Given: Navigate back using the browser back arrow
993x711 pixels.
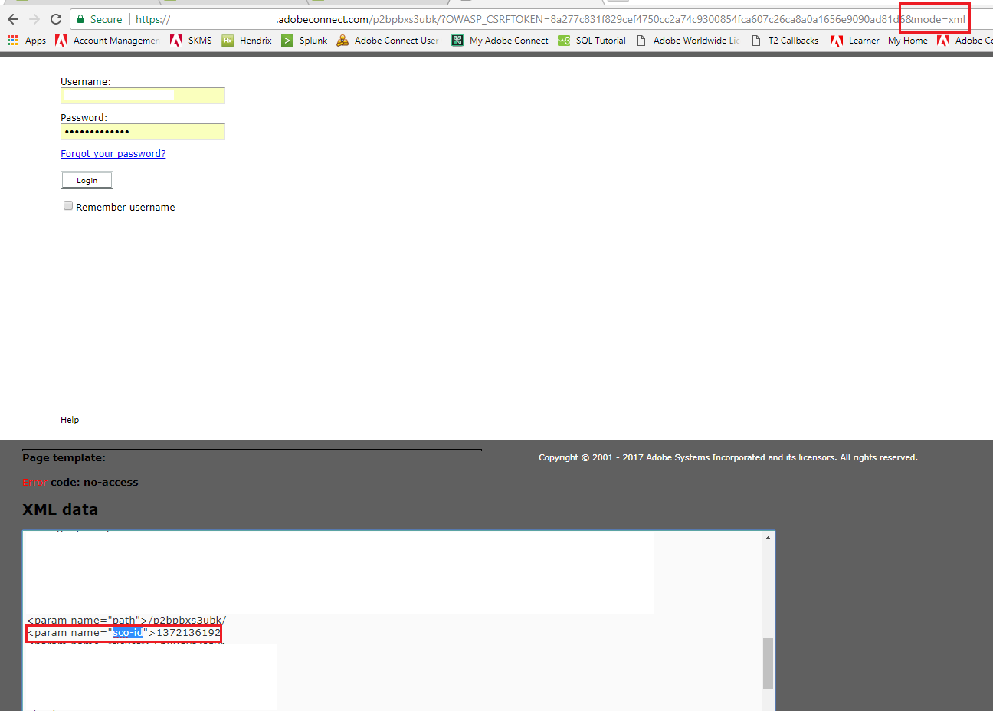Looking at the screenshot, I should point(12,18).
